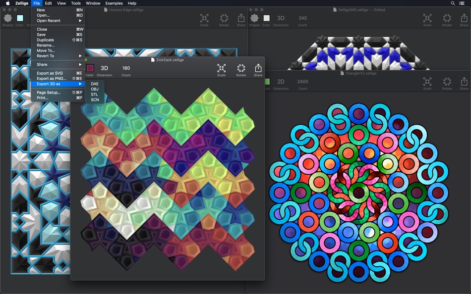
Task: Click Rotate icon in Triangle112 window
Action: pos(447,82)
